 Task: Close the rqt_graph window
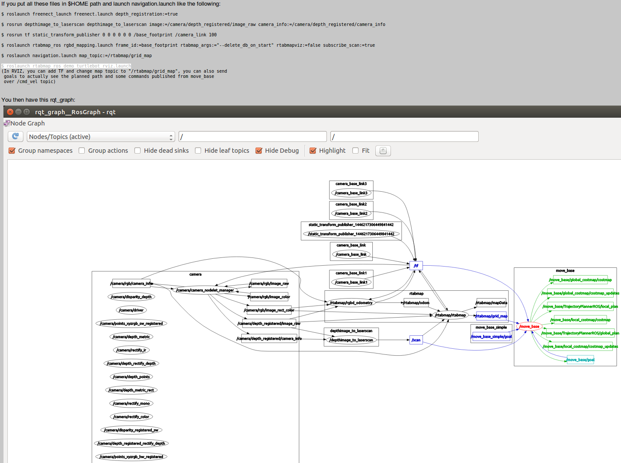pos(10,112)
